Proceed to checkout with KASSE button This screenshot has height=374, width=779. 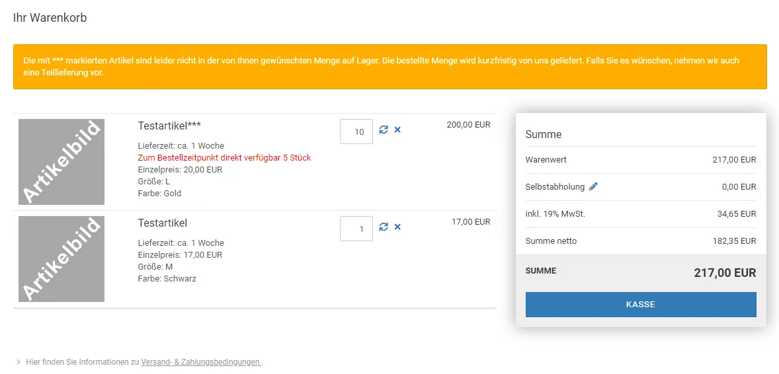[641, 305]
